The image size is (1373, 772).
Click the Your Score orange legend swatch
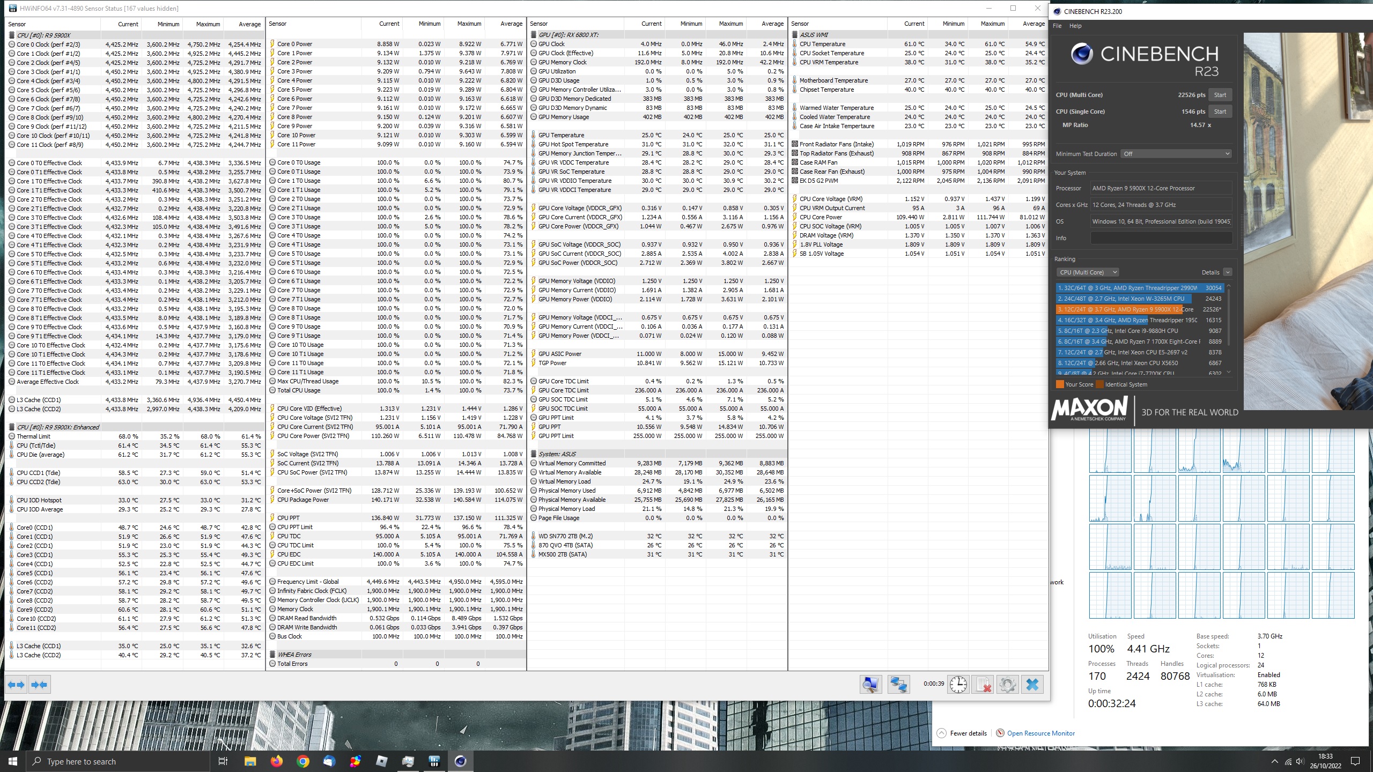tap(1060, 384)
